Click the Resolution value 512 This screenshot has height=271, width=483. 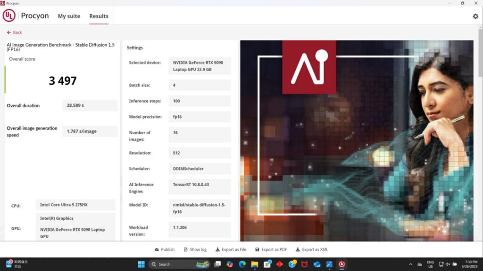(200, 153)
